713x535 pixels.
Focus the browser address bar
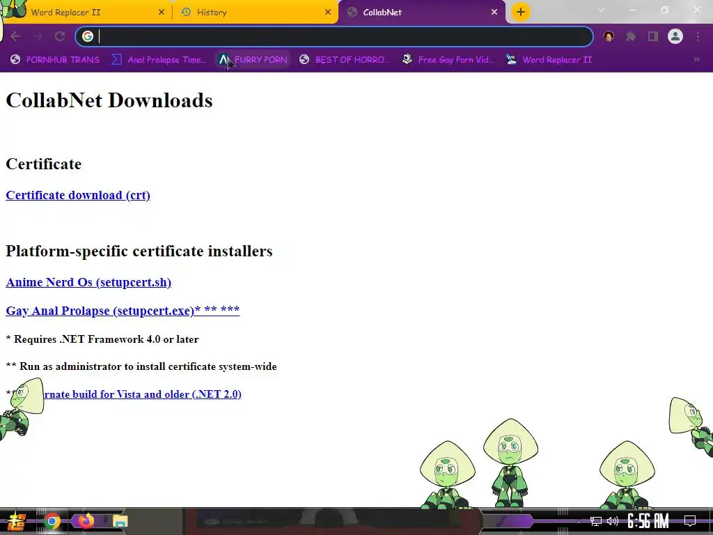click(x=334, y=36)
